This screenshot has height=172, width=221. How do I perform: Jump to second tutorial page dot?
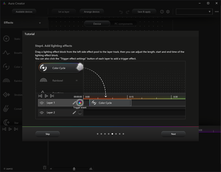click(x=101, y=134)
